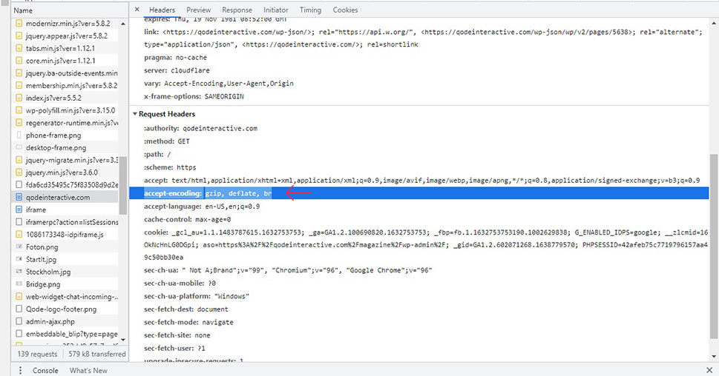Click the Foton.png image icon
The height and width of the screenshot is (376, 719).
pos(19,246)
